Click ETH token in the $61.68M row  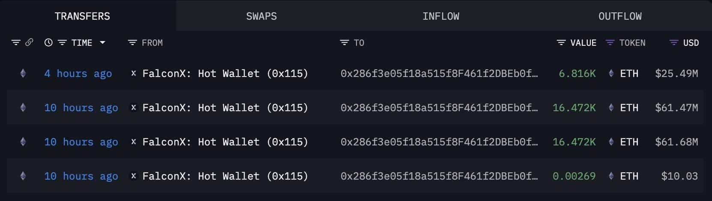(x=629, y=142)
